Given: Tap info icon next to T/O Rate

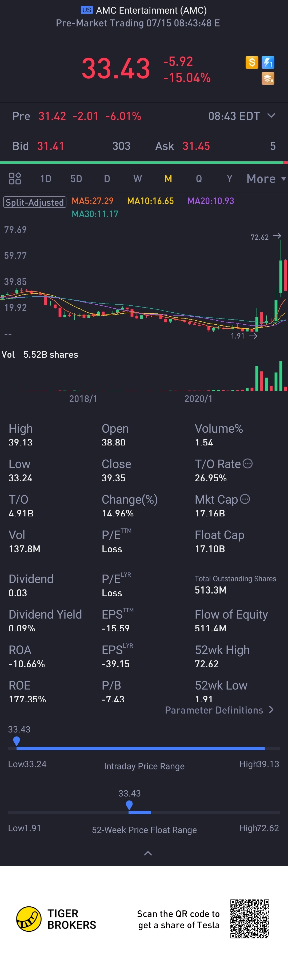Looking at the screenshot, I should [248, 463].
